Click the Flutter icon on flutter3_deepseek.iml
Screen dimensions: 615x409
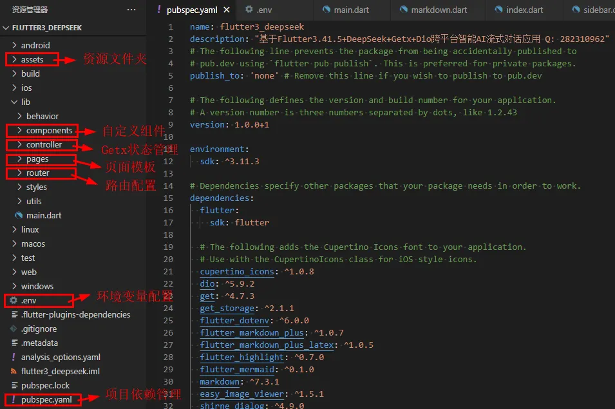(14, 371)
